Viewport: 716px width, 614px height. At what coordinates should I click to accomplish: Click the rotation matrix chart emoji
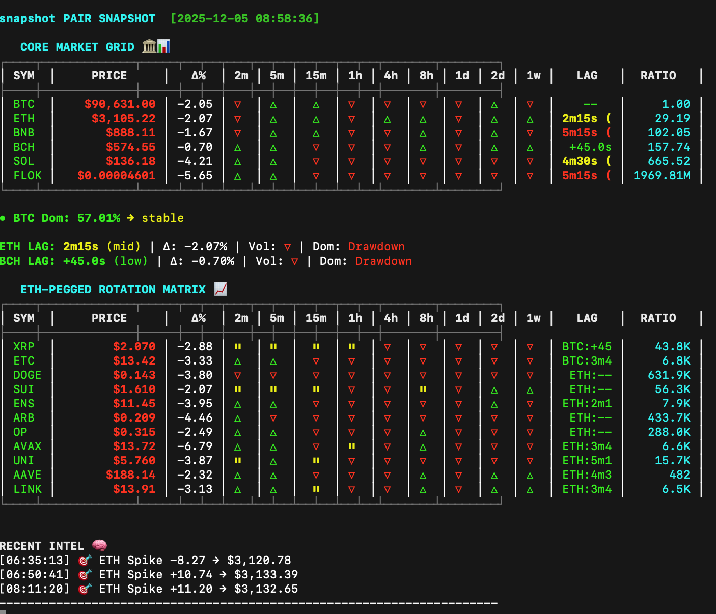pyautogui.click(x=221, y=289)
